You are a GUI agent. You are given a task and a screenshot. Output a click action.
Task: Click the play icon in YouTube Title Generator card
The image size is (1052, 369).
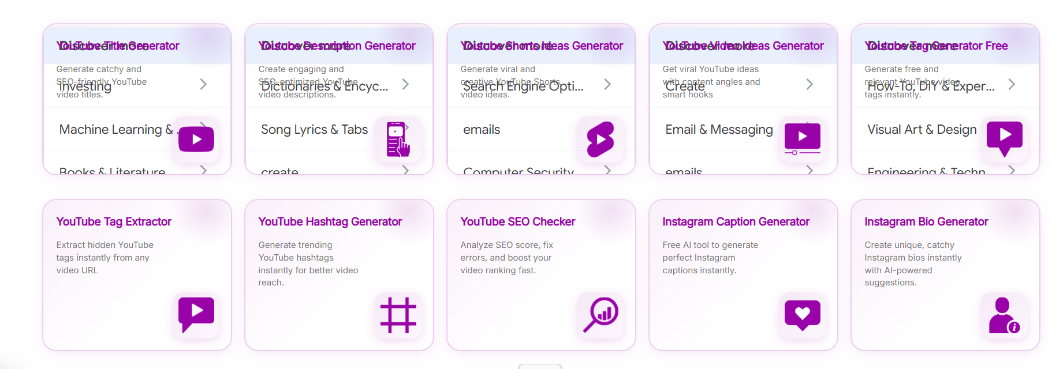[196, 139]
